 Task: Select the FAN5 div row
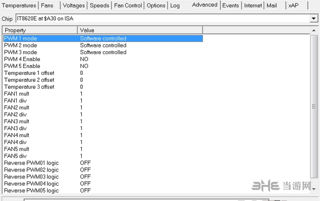pyautogui.click(x=103, y=156)
